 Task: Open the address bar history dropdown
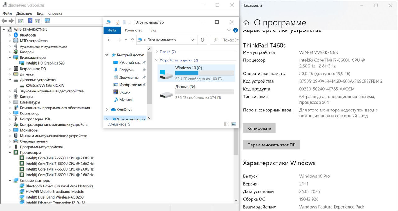pyautogui.click(x=193, y=40)
